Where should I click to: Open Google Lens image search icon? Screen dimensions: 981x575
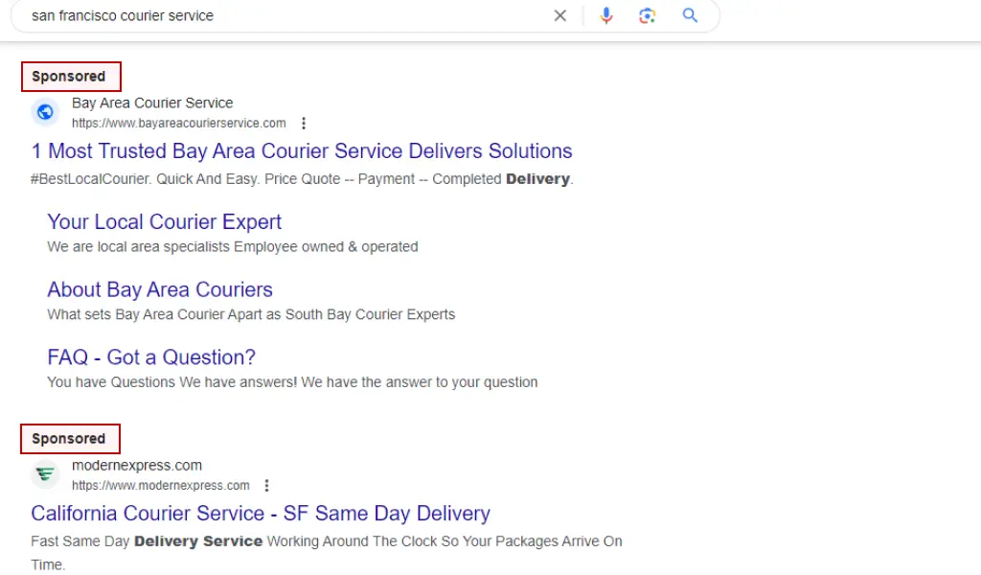point(647,15)
